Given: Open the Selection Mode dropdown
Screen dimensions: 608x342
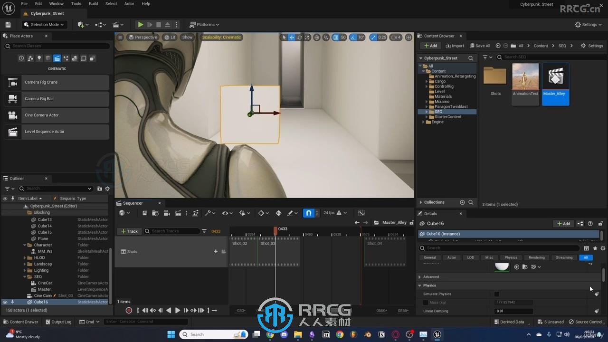Looking at the screenshot, I should 44,25.
